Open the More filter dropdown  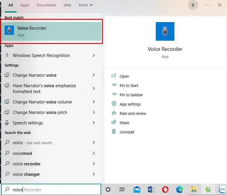[x=86, y=5]
